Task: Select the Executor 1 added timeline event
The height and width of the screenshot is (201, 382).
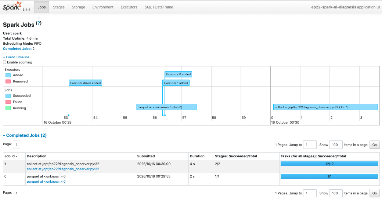Action: [176, 83]
